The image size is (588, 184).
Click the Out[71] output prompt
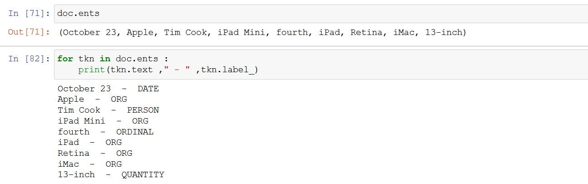coord(29,33)
